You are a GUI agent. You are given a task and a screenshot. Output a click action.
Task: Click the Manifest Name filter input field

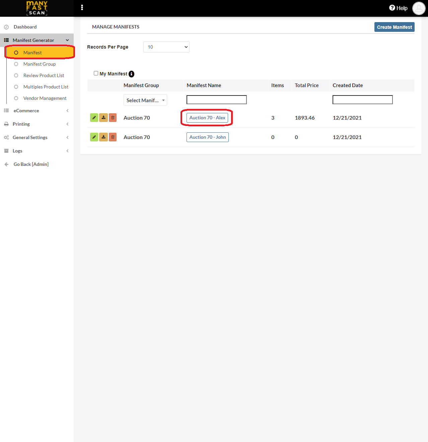[217, 100]
